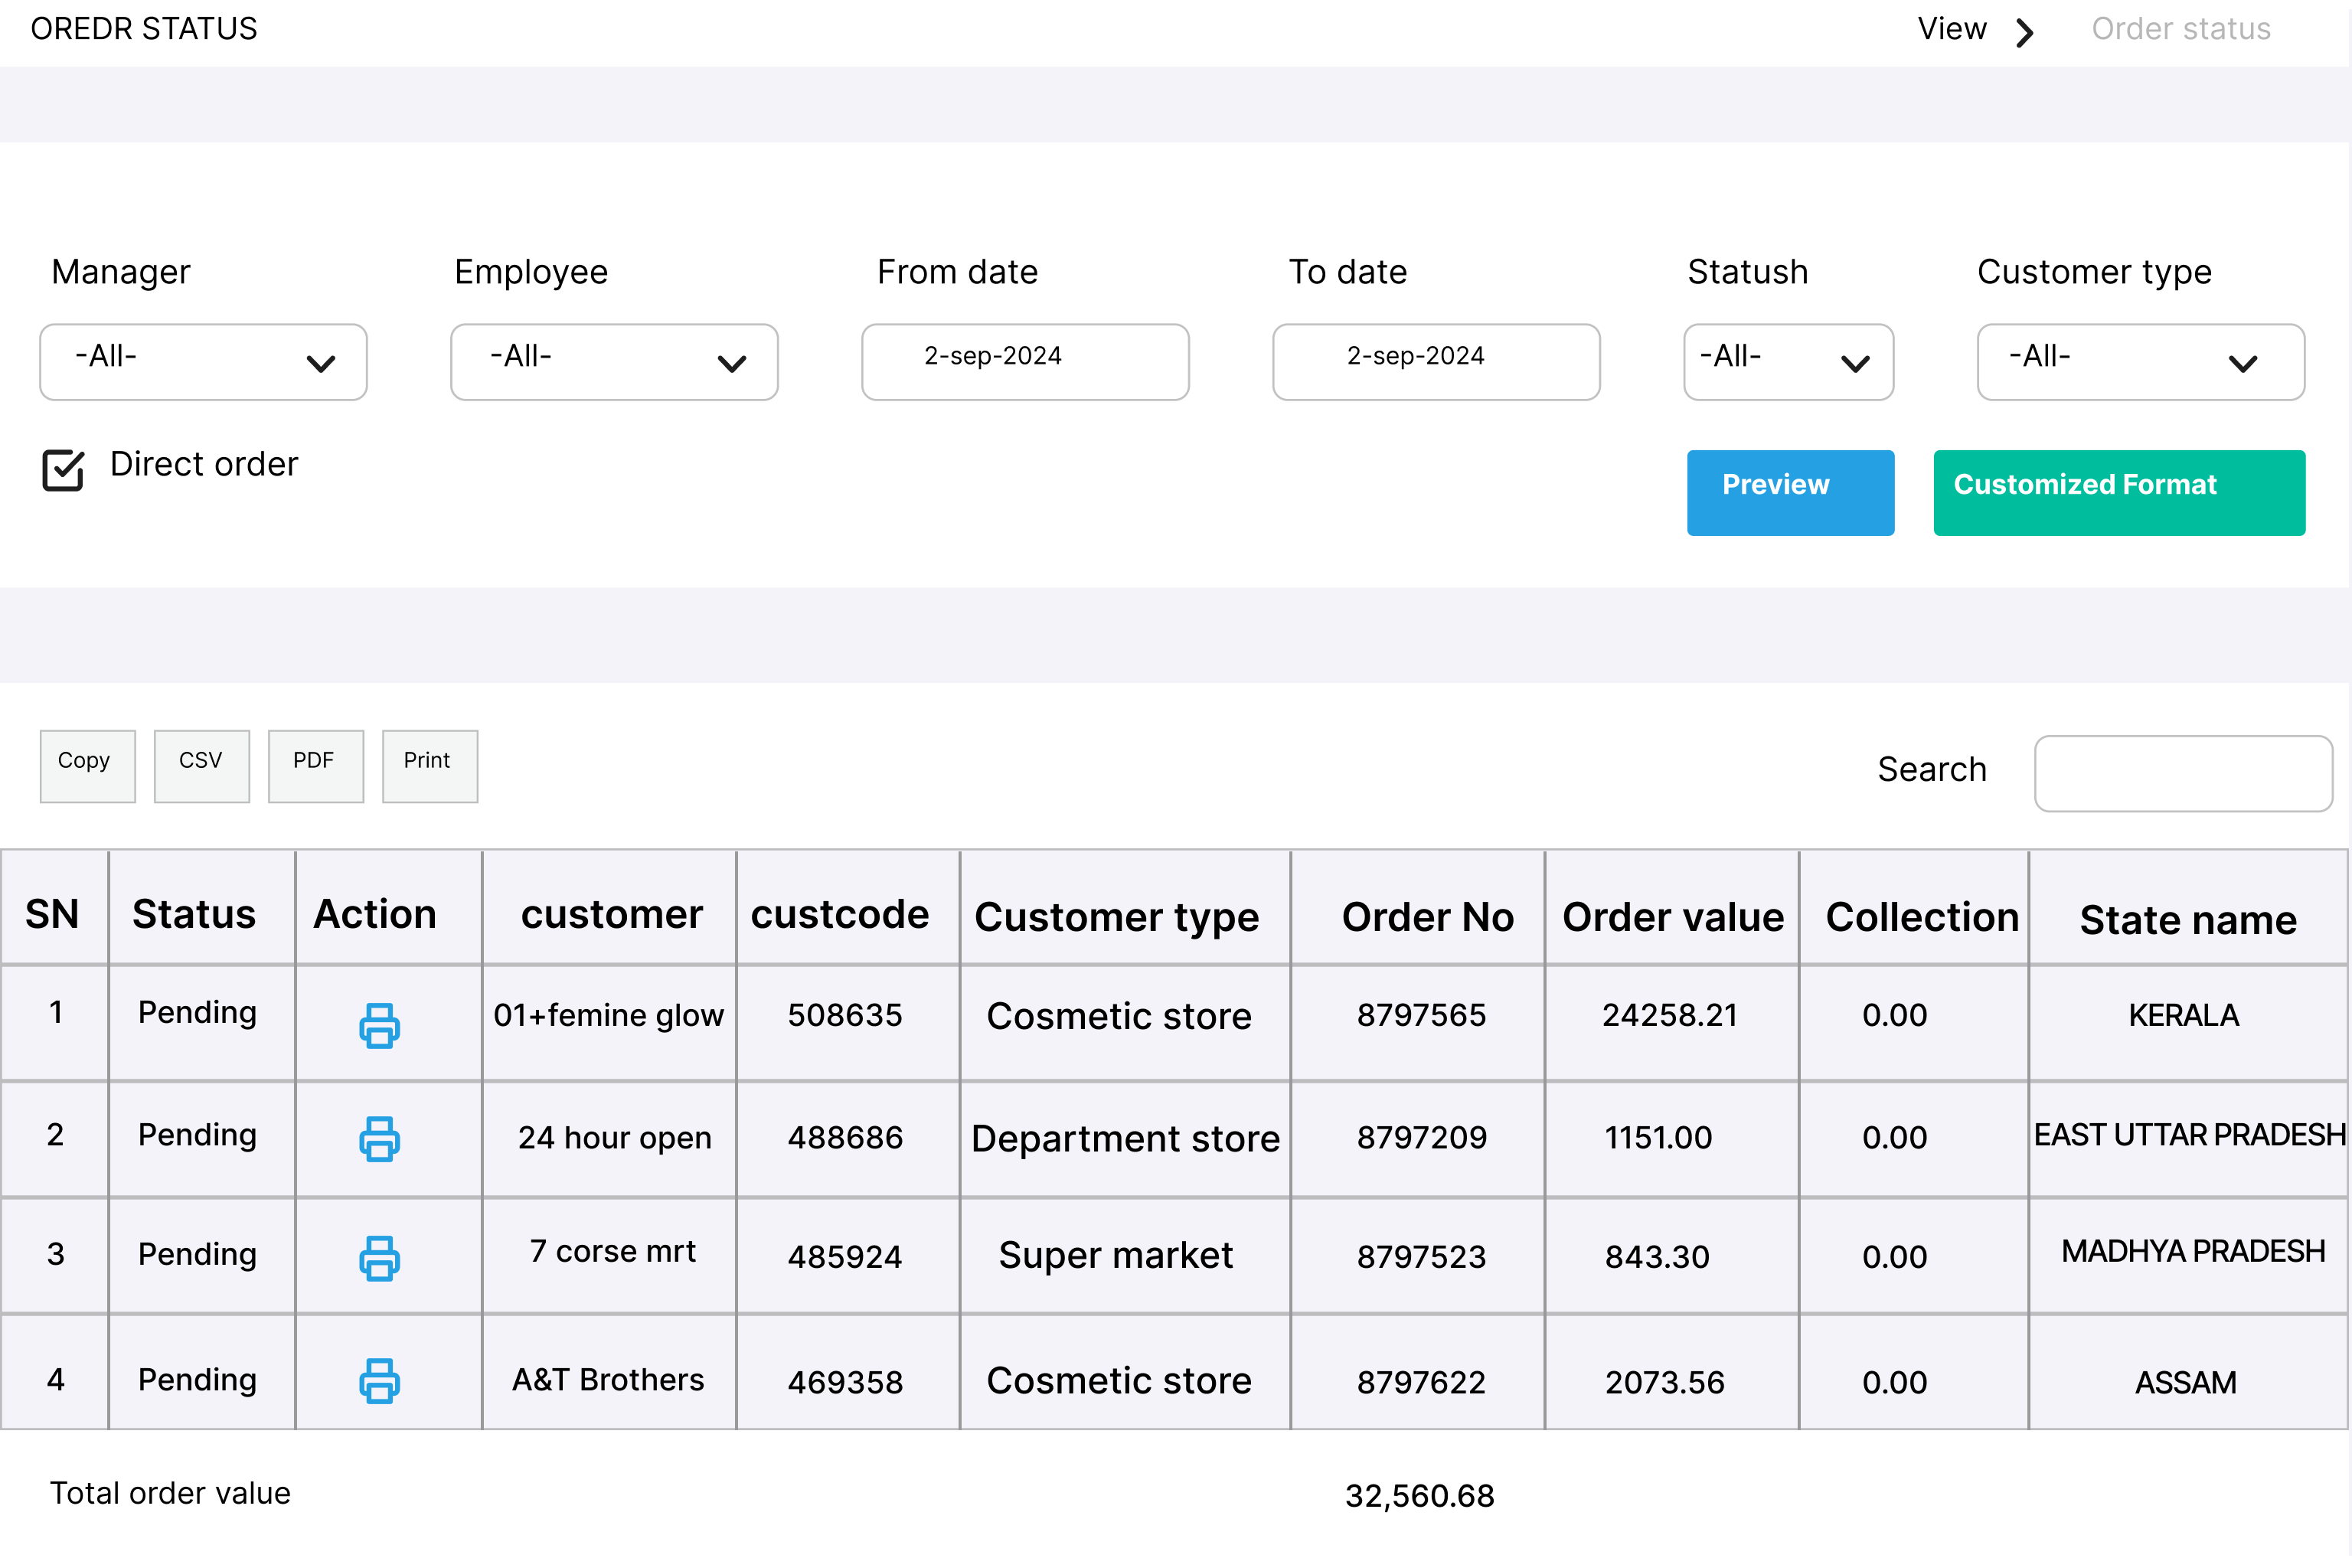This screenshot has width=2352, height=1568.
Task: Click the Print table button
Action: click(x=429, y=766)
